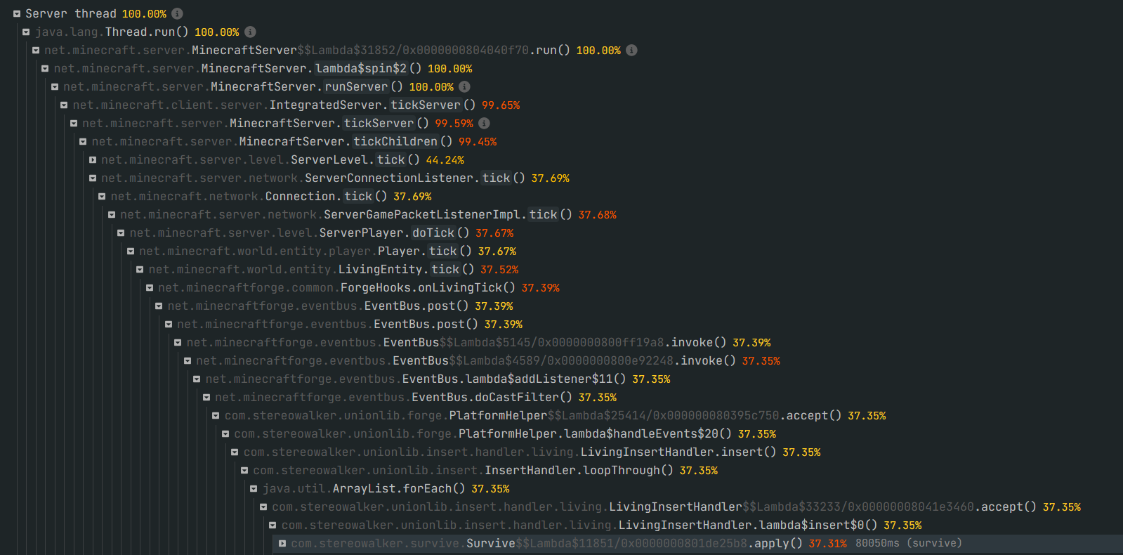Collapse the MinecraftServer.runServer() node

55,87
